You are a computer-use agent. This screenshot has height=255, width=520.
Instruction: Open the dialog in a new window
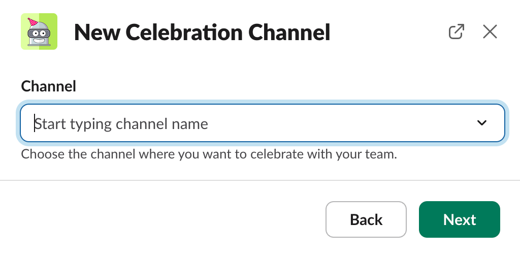[457, 32]
